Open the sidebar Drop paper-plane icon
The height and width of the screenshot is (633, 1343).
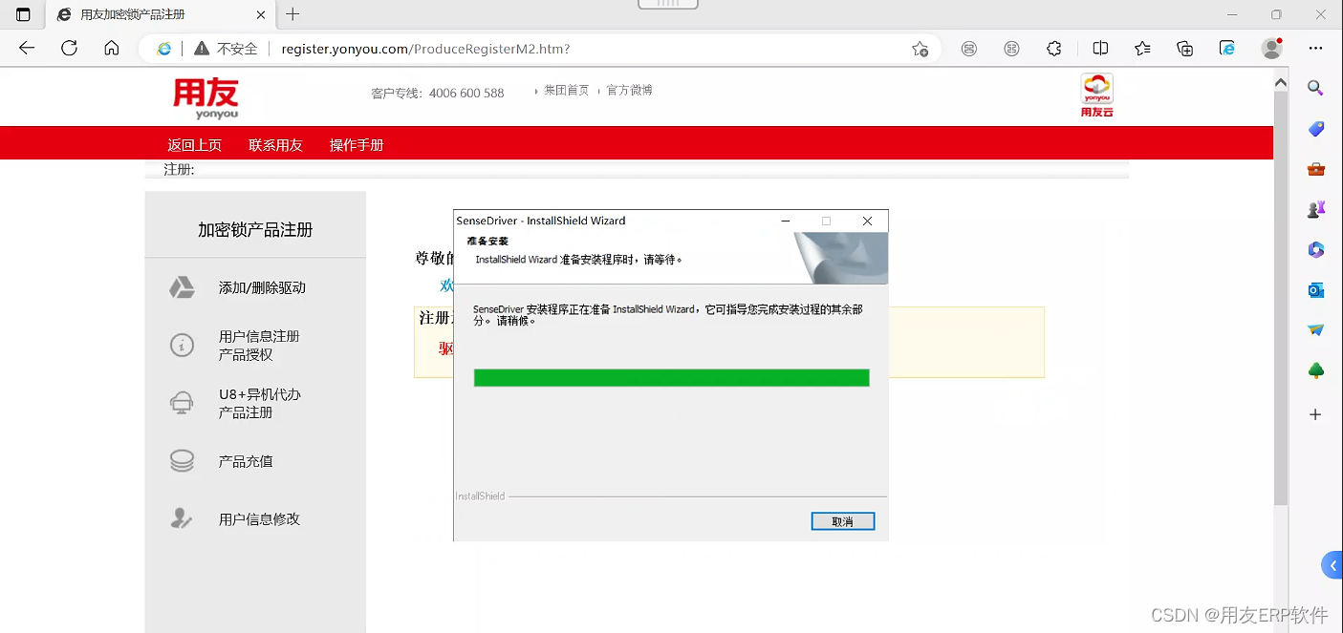(1316, 330)
